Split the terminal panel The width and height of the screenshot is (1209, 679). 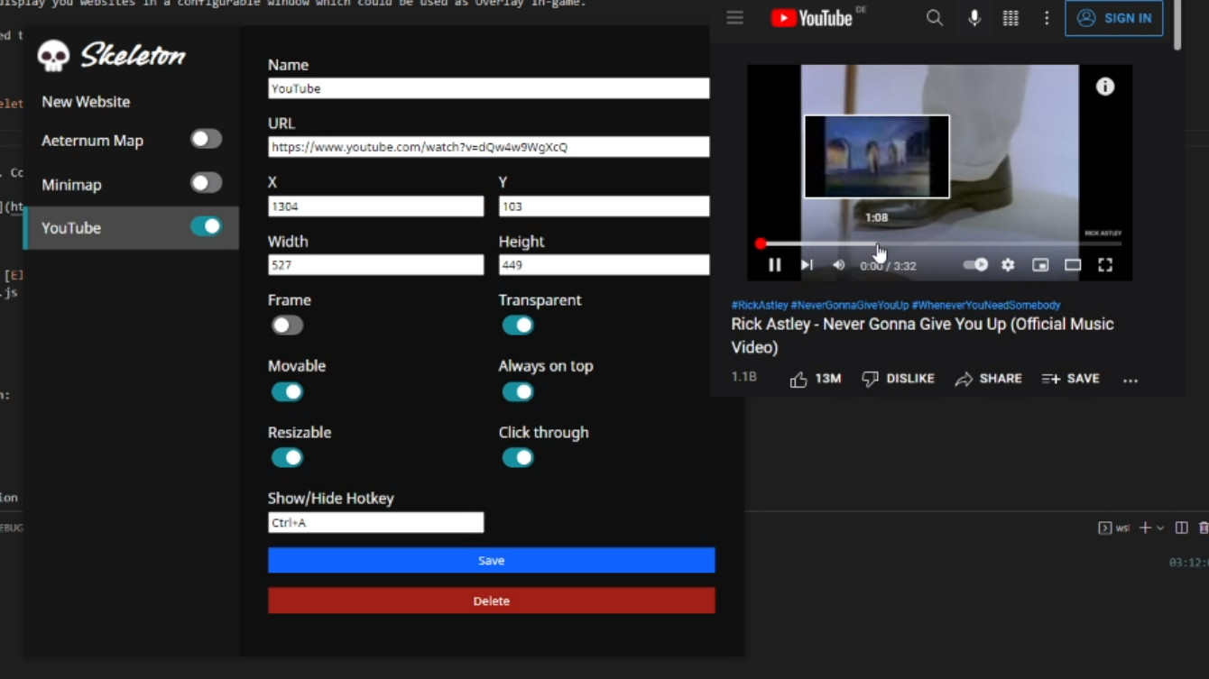pos(1181,528)
